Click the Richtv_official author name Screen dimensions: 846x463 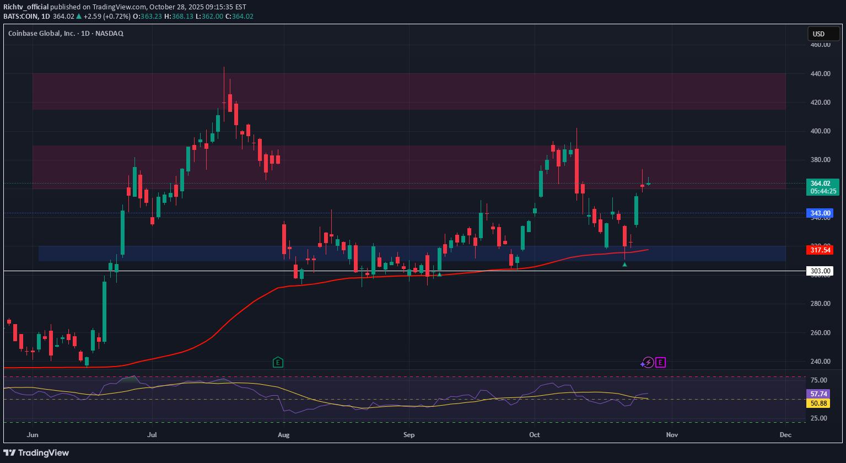click(26, 7)
